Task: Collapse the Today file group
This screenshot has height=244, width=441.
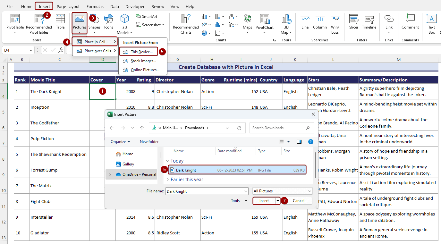Action: click(x=167, y=161)
